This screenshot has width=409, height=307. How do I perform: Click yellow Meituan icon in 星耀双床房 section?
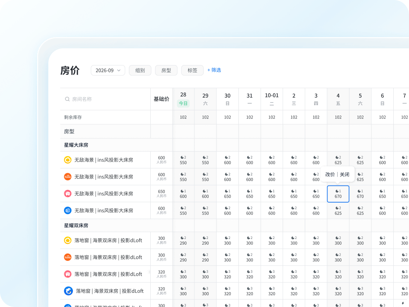click(x=68, y=240)
